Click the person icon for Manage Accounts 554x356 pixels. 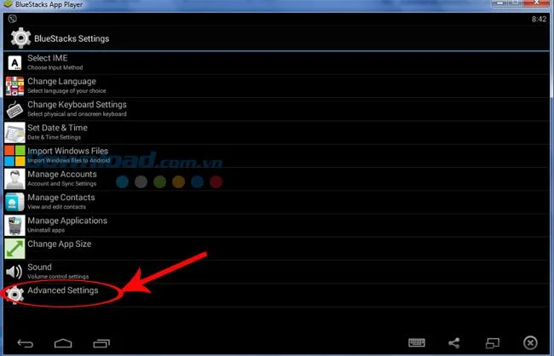(x=14, y=179)
